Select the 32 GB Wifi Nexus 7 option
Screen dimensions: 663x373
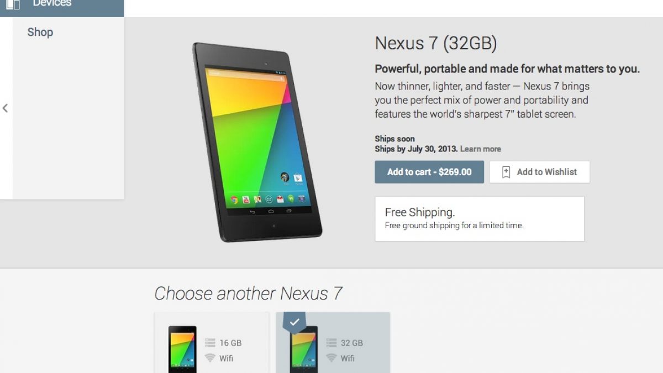coord(333,343)
